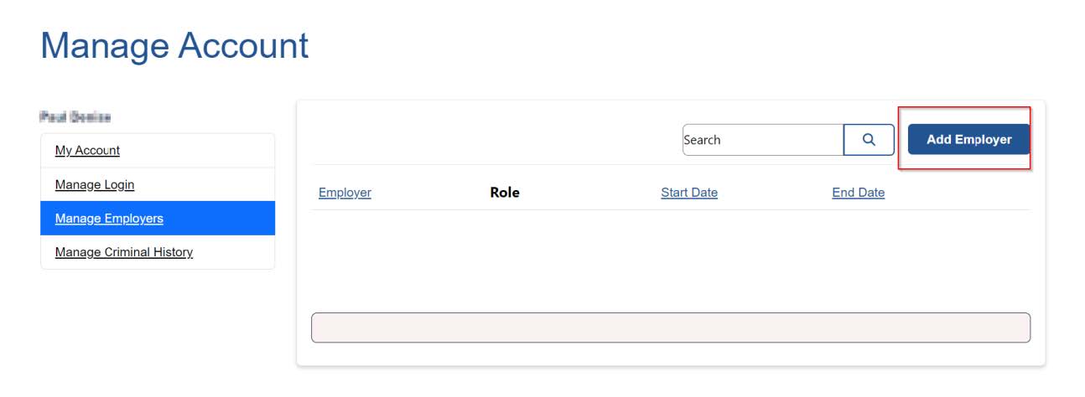
Task: Sort the table by Start Date
Action: [x=689, y=193]
